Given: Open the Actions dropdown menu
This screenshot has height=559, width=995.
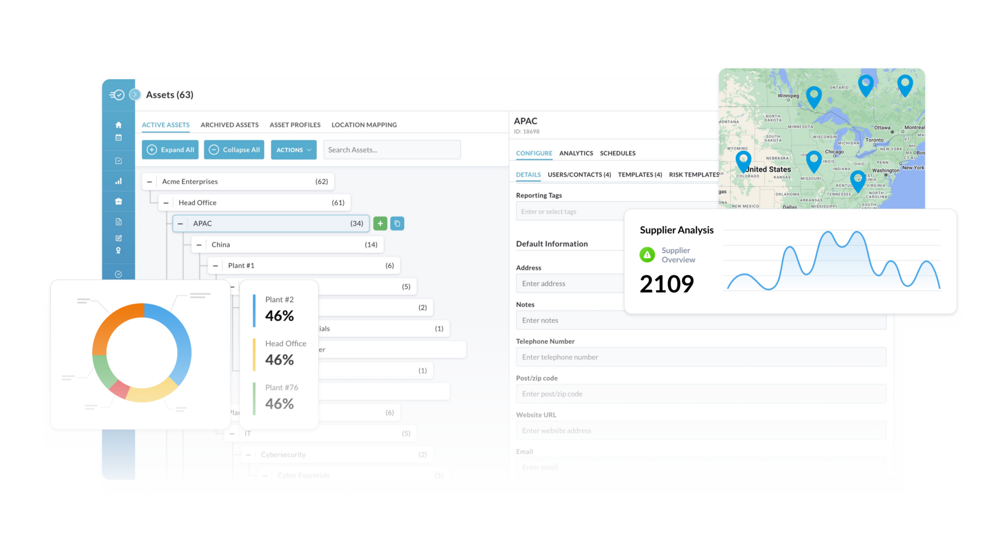Looking at the screenshot, I should pyautogui.click(x=293, y=150).
